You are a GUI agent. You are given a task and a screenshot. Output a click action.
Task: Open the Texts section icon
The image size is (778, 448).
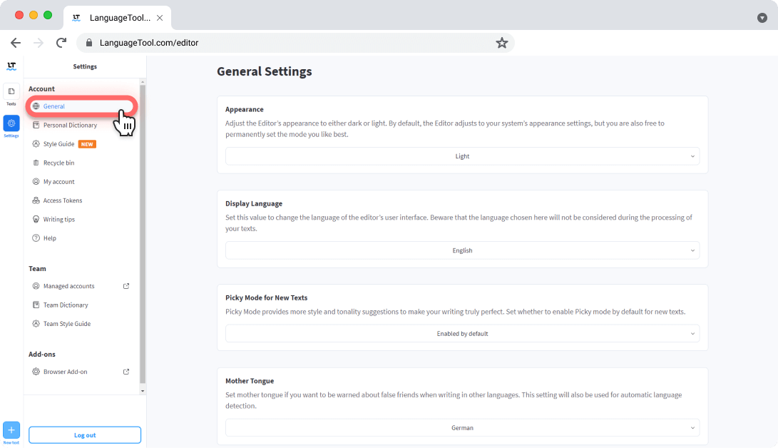coord(11,91)
